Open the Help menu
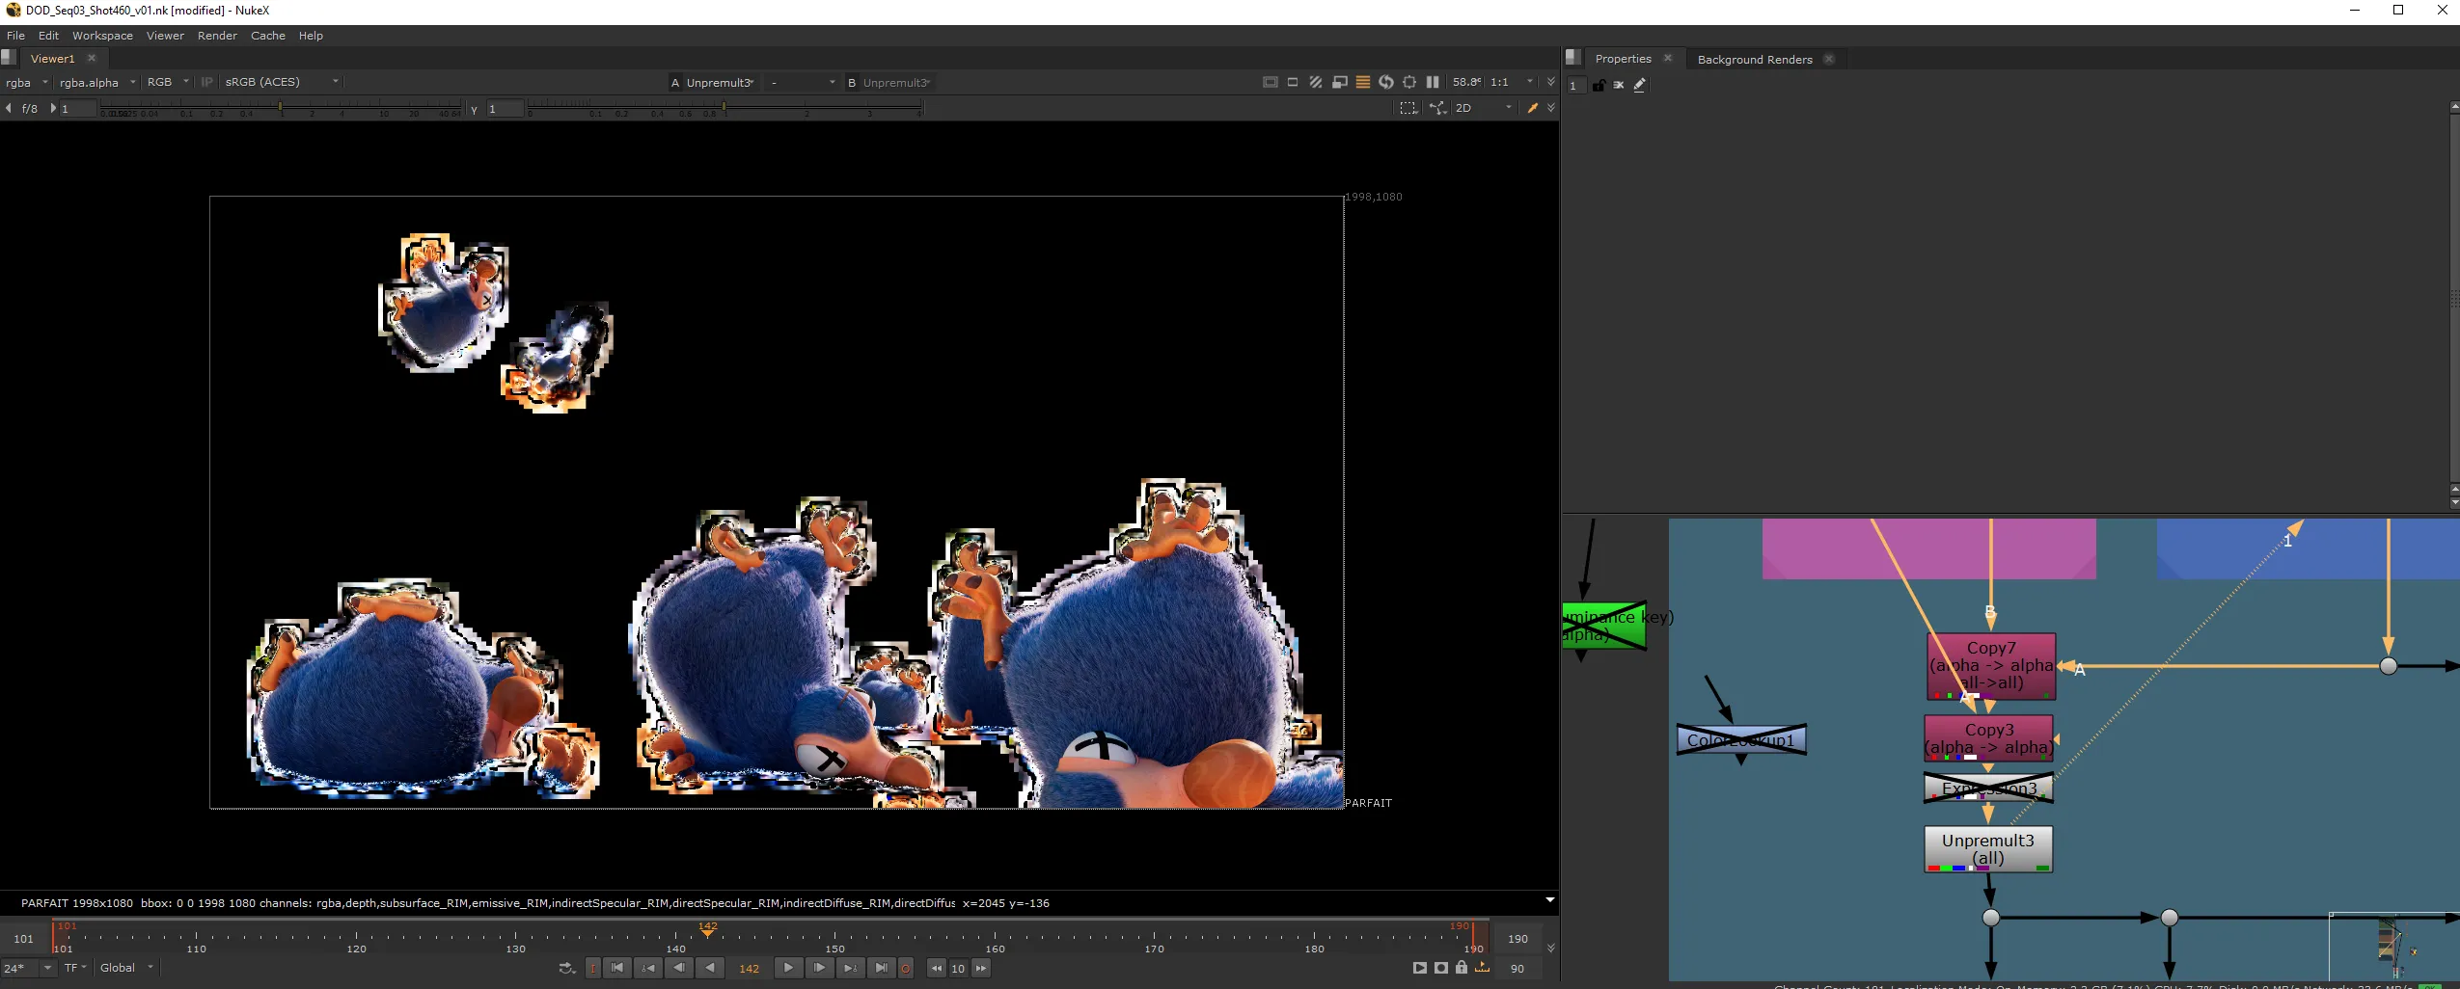Screen dimensions: 2460x989 pos(311,36)
